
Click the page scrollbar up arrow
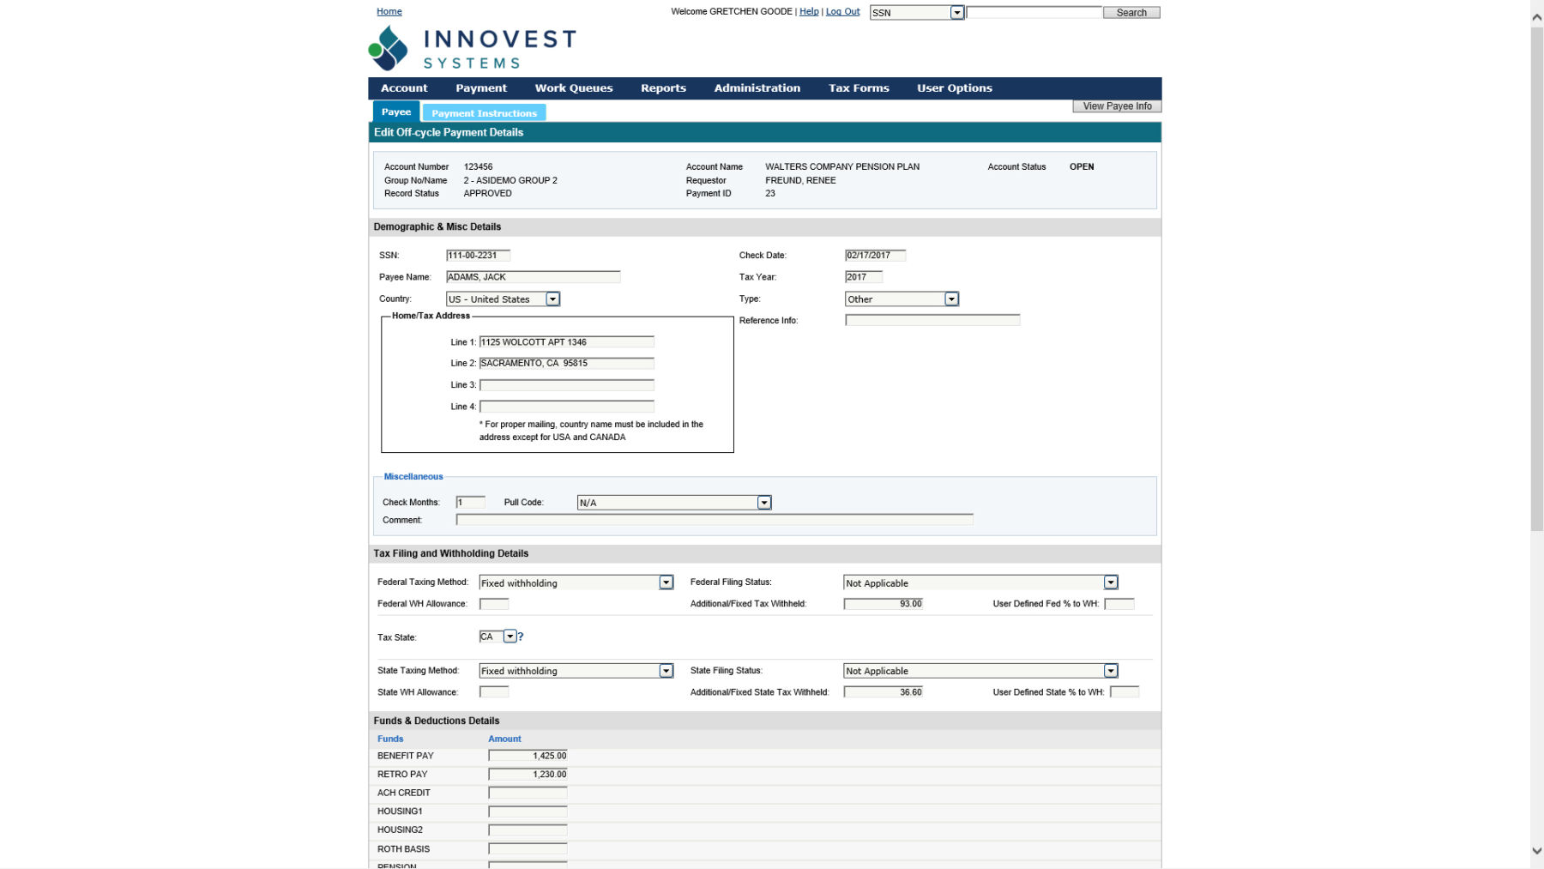[1536, 17]
